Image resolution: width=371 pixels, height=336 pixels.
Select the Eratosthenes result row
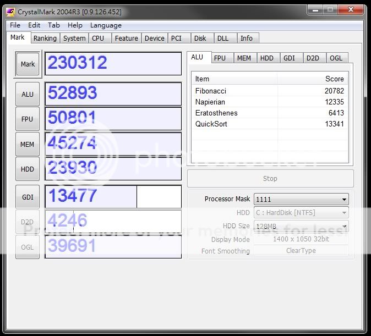click(x=270, y=113)
